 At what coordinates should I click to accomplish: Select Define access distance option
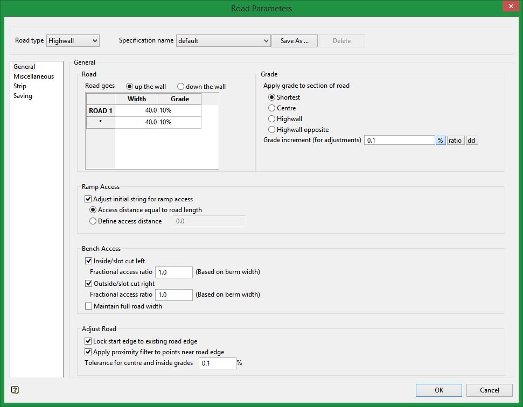[93, 221]
